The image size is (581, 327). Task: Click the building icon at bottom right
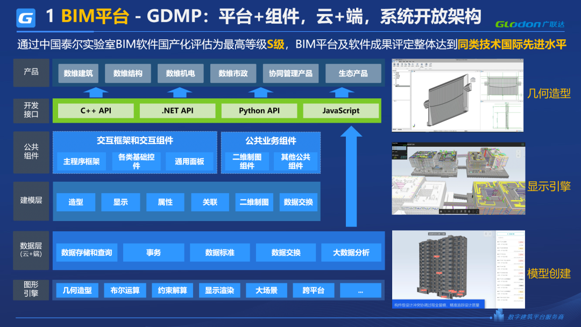tap(499, 315)
